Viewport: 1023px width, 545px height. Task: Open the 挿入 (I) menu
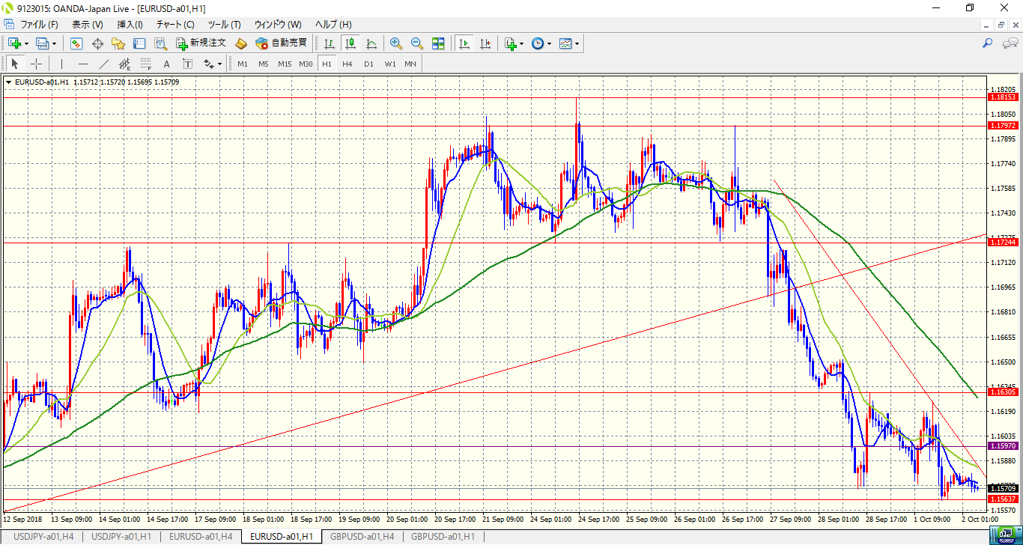[x=130, y=25]
